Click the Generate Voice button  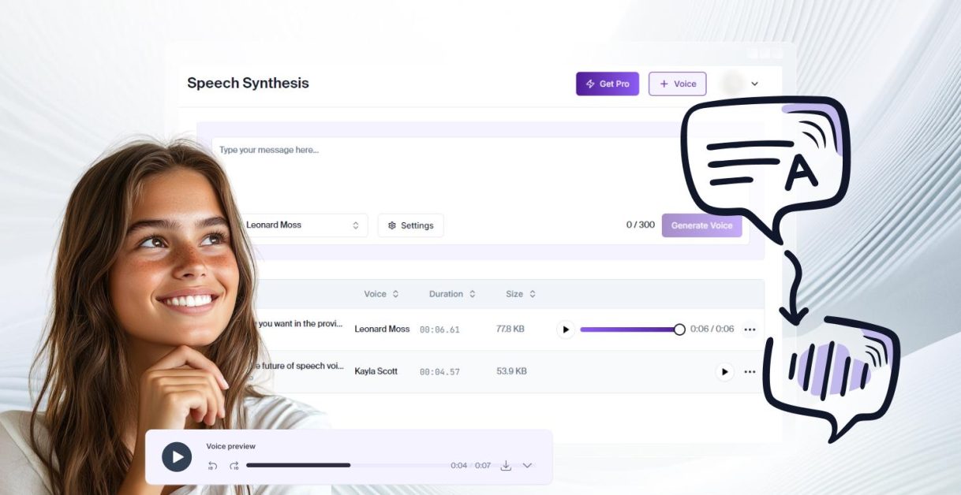701,225
